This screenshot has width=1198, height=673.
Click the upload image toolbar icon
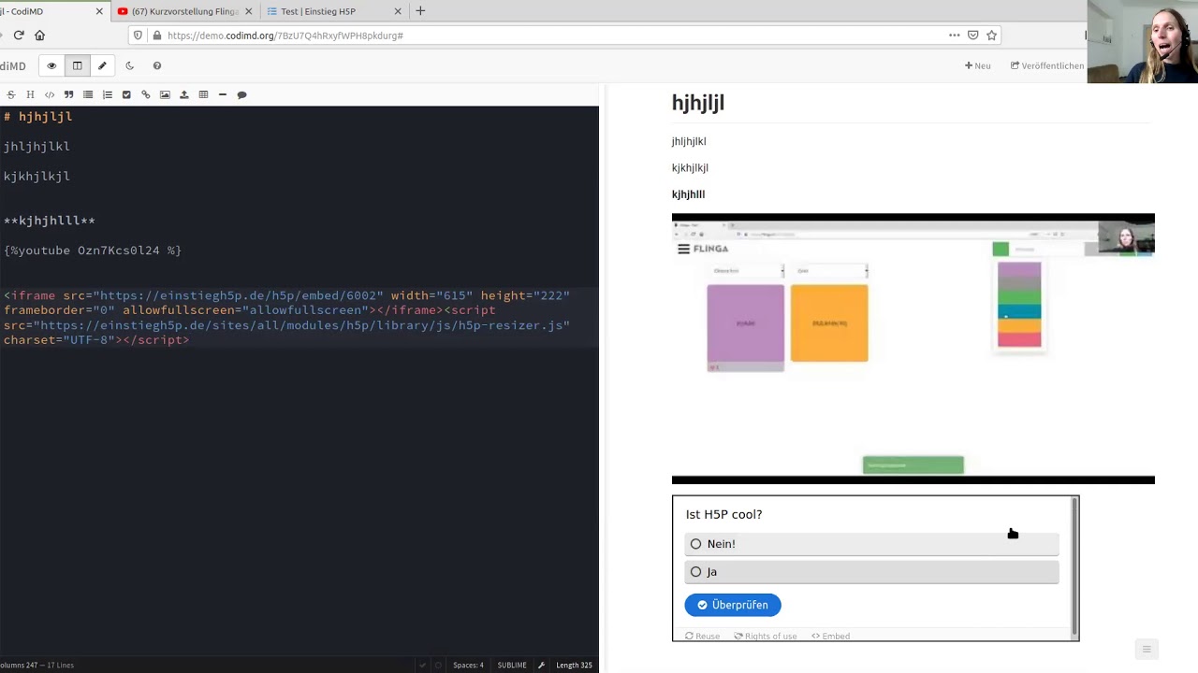(x=183, y=94)
